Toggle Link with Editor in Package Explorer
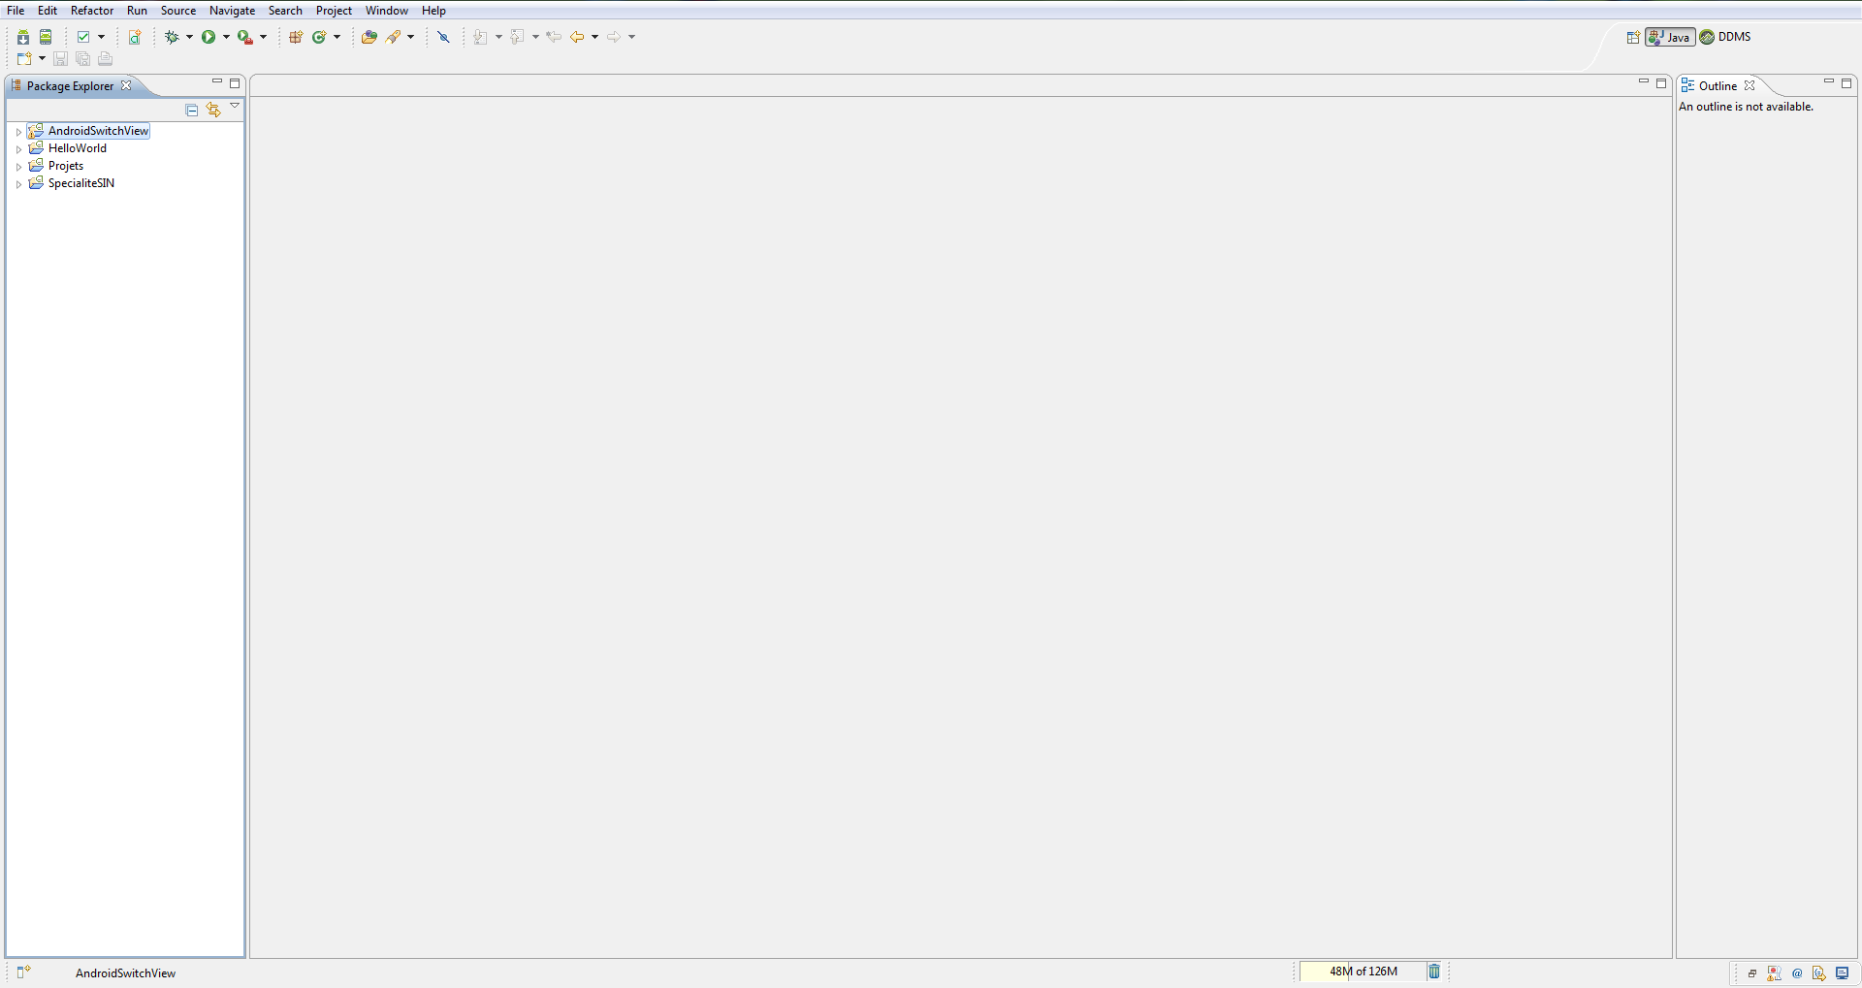The height and width of the screenshot is (988, 1862). [x=213, y=110]
